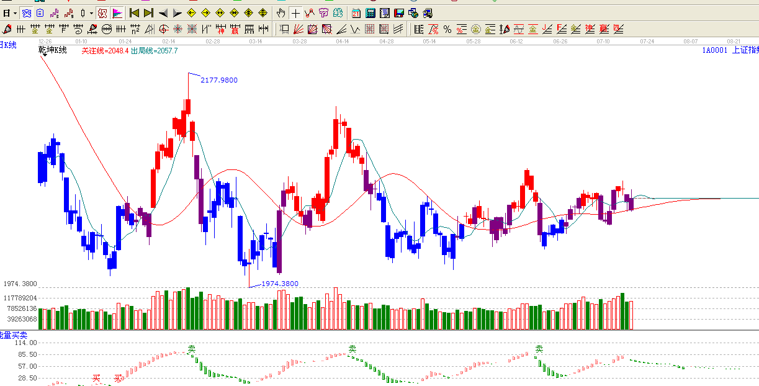Select the red pencil drawing tool
The width and height of the screenshot is (759, 386).
coord(7,29)
